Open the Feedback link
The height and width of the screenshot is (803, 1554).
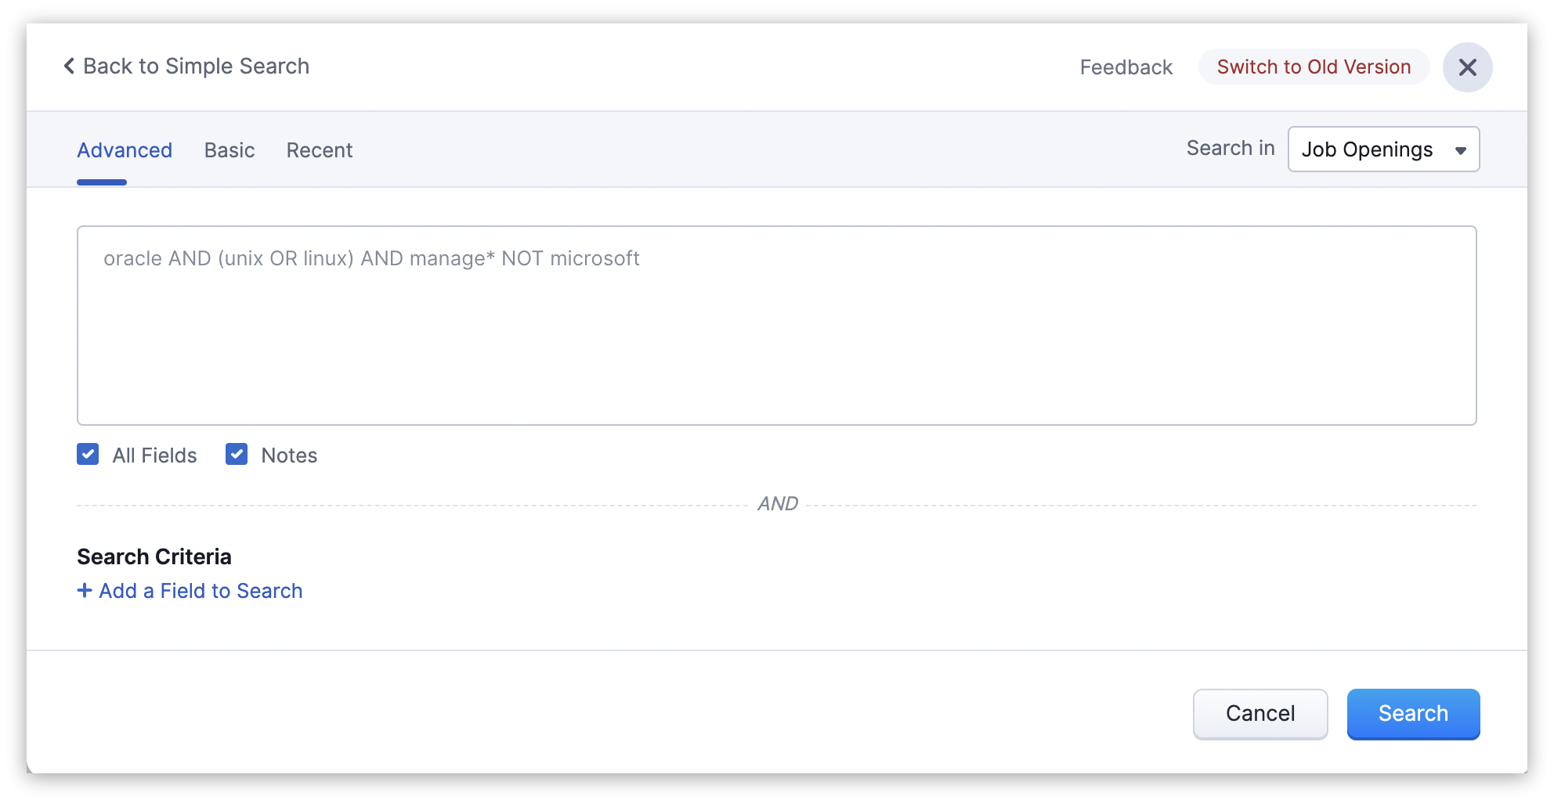tap(1126, 67)
